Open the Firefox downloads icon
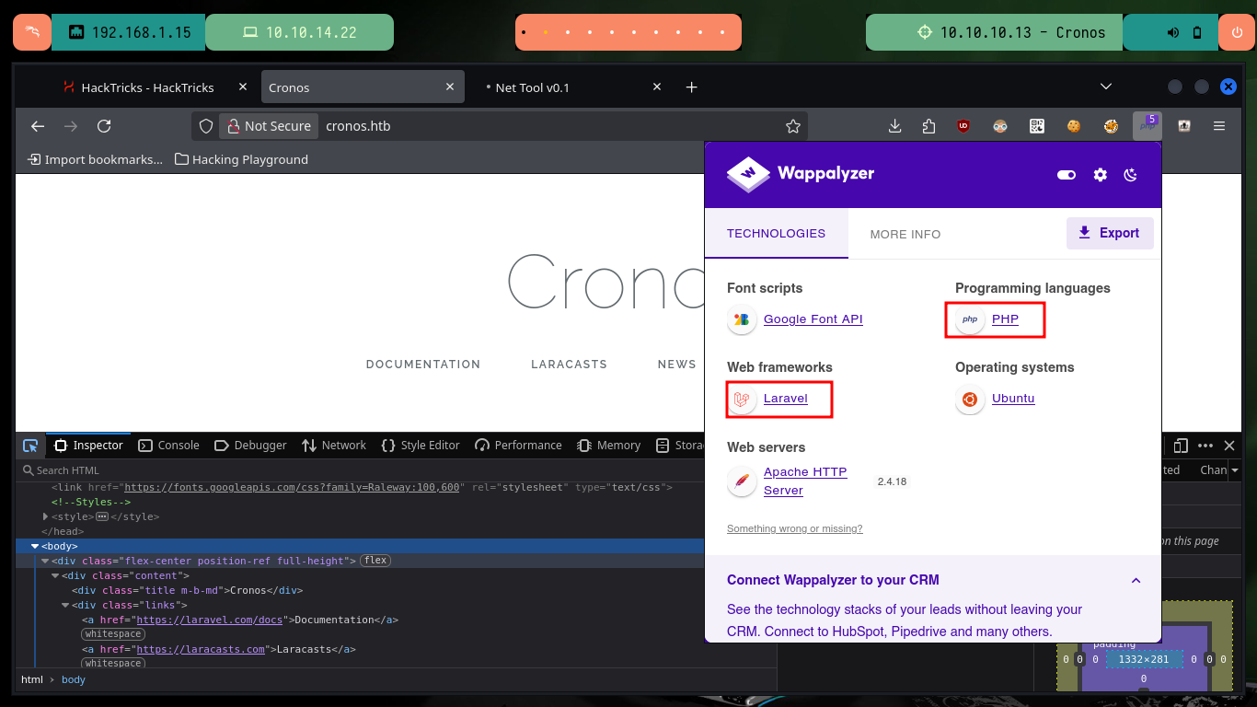The image size is (1257, 707). pos(894,126)
